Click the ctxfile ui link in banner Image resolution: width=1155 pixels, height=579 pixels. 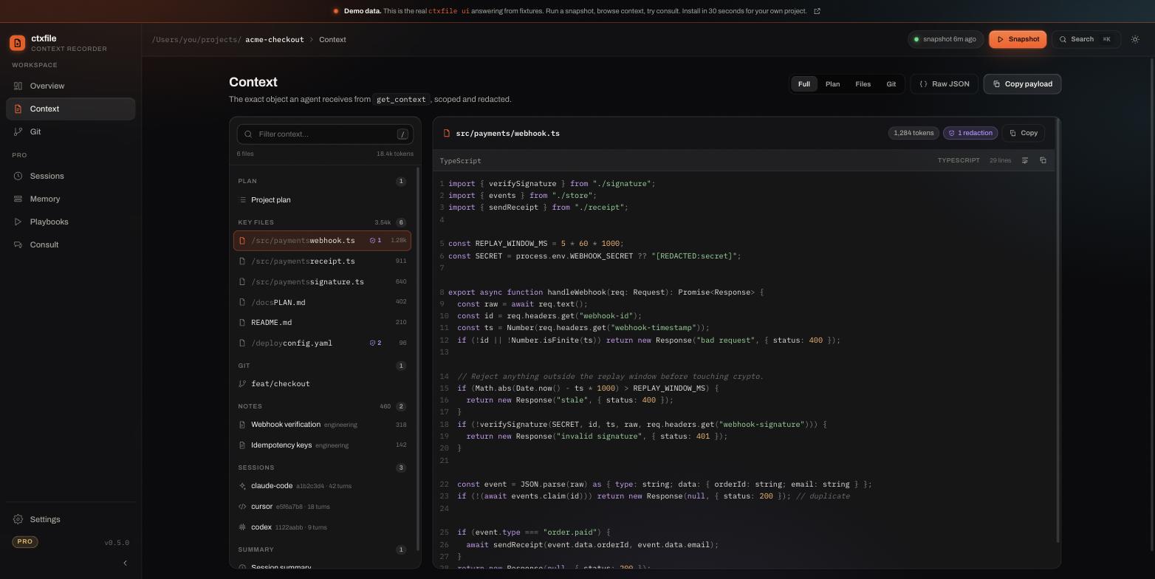click(448, 11)
